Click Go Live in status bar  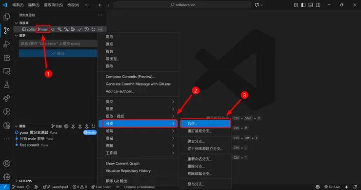pyautogui.click(x=332, y=187)
